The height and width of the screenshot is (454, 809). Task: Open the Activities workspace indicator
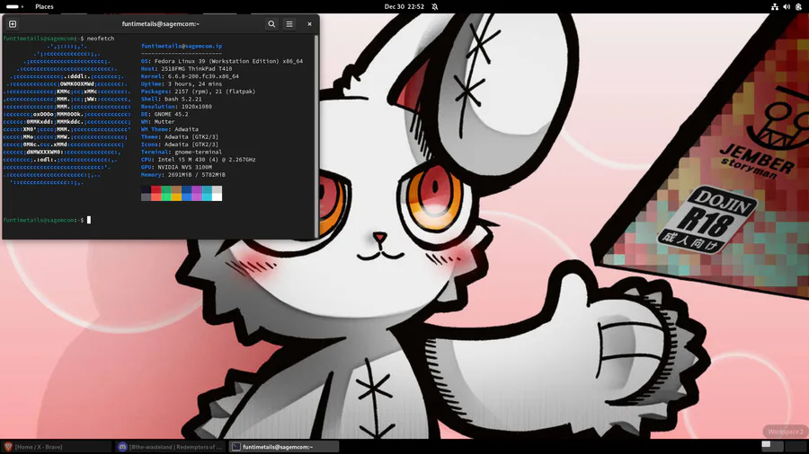[x=14, y=6]
